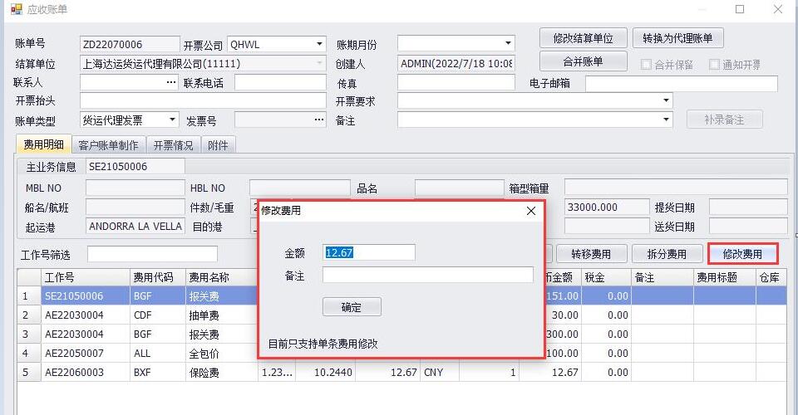Open the 备注 dropdown in header
The width and height of the screenshot is (798, 415).
click(x=666, y=120)
